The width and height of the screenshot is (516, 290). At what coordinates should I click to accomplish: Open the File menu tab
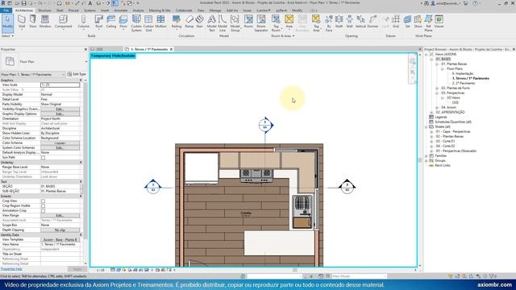6,10
